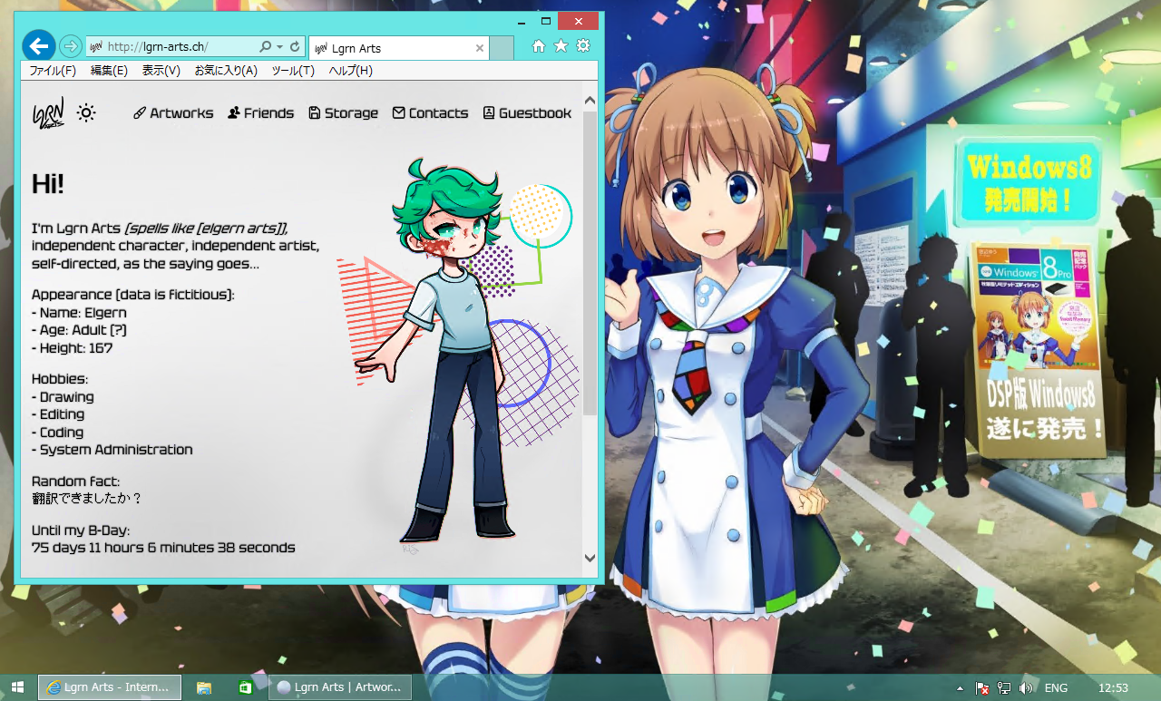The image size is (1161, 701).
Task: Go to the browser Home page icon
Action: 539,46
